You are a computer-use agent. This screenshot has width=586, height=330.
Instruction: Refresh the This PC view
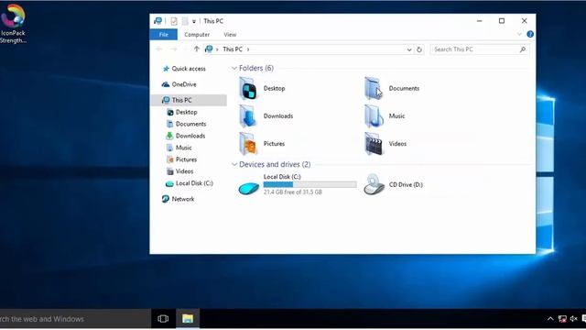pyautogui.click(x=419, y=49)
